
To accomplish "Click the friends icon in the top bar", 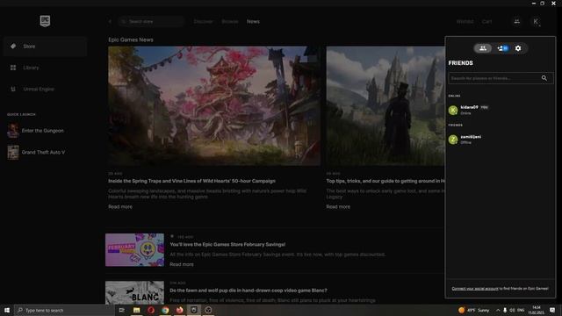I will (517, 21).
